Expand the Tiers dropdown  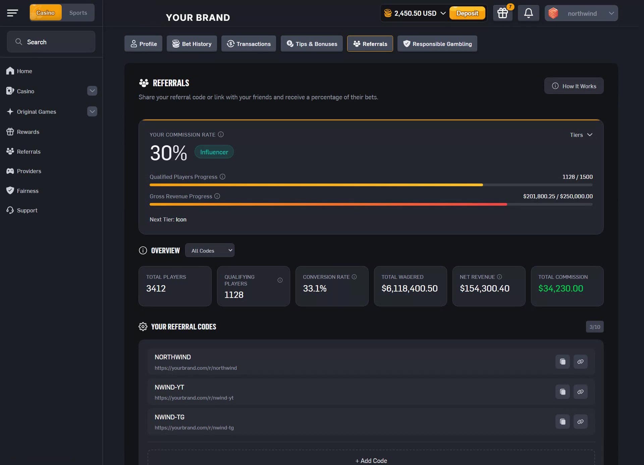pyautogui.click(x=581, y=135)
